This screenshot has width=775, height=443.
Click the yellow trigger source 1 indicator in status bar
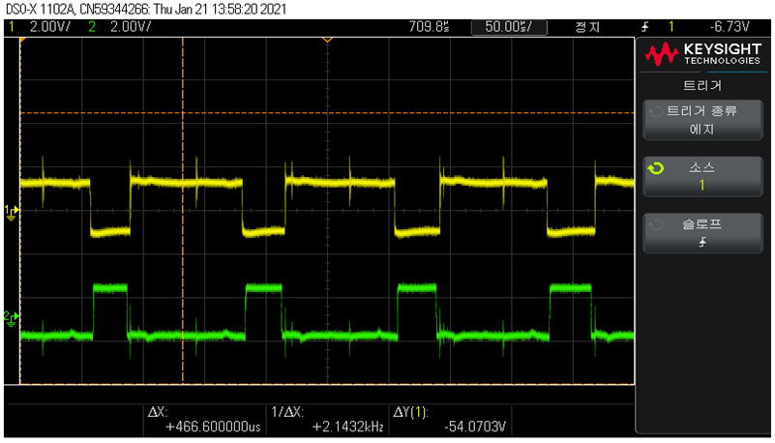coord(671,27)
